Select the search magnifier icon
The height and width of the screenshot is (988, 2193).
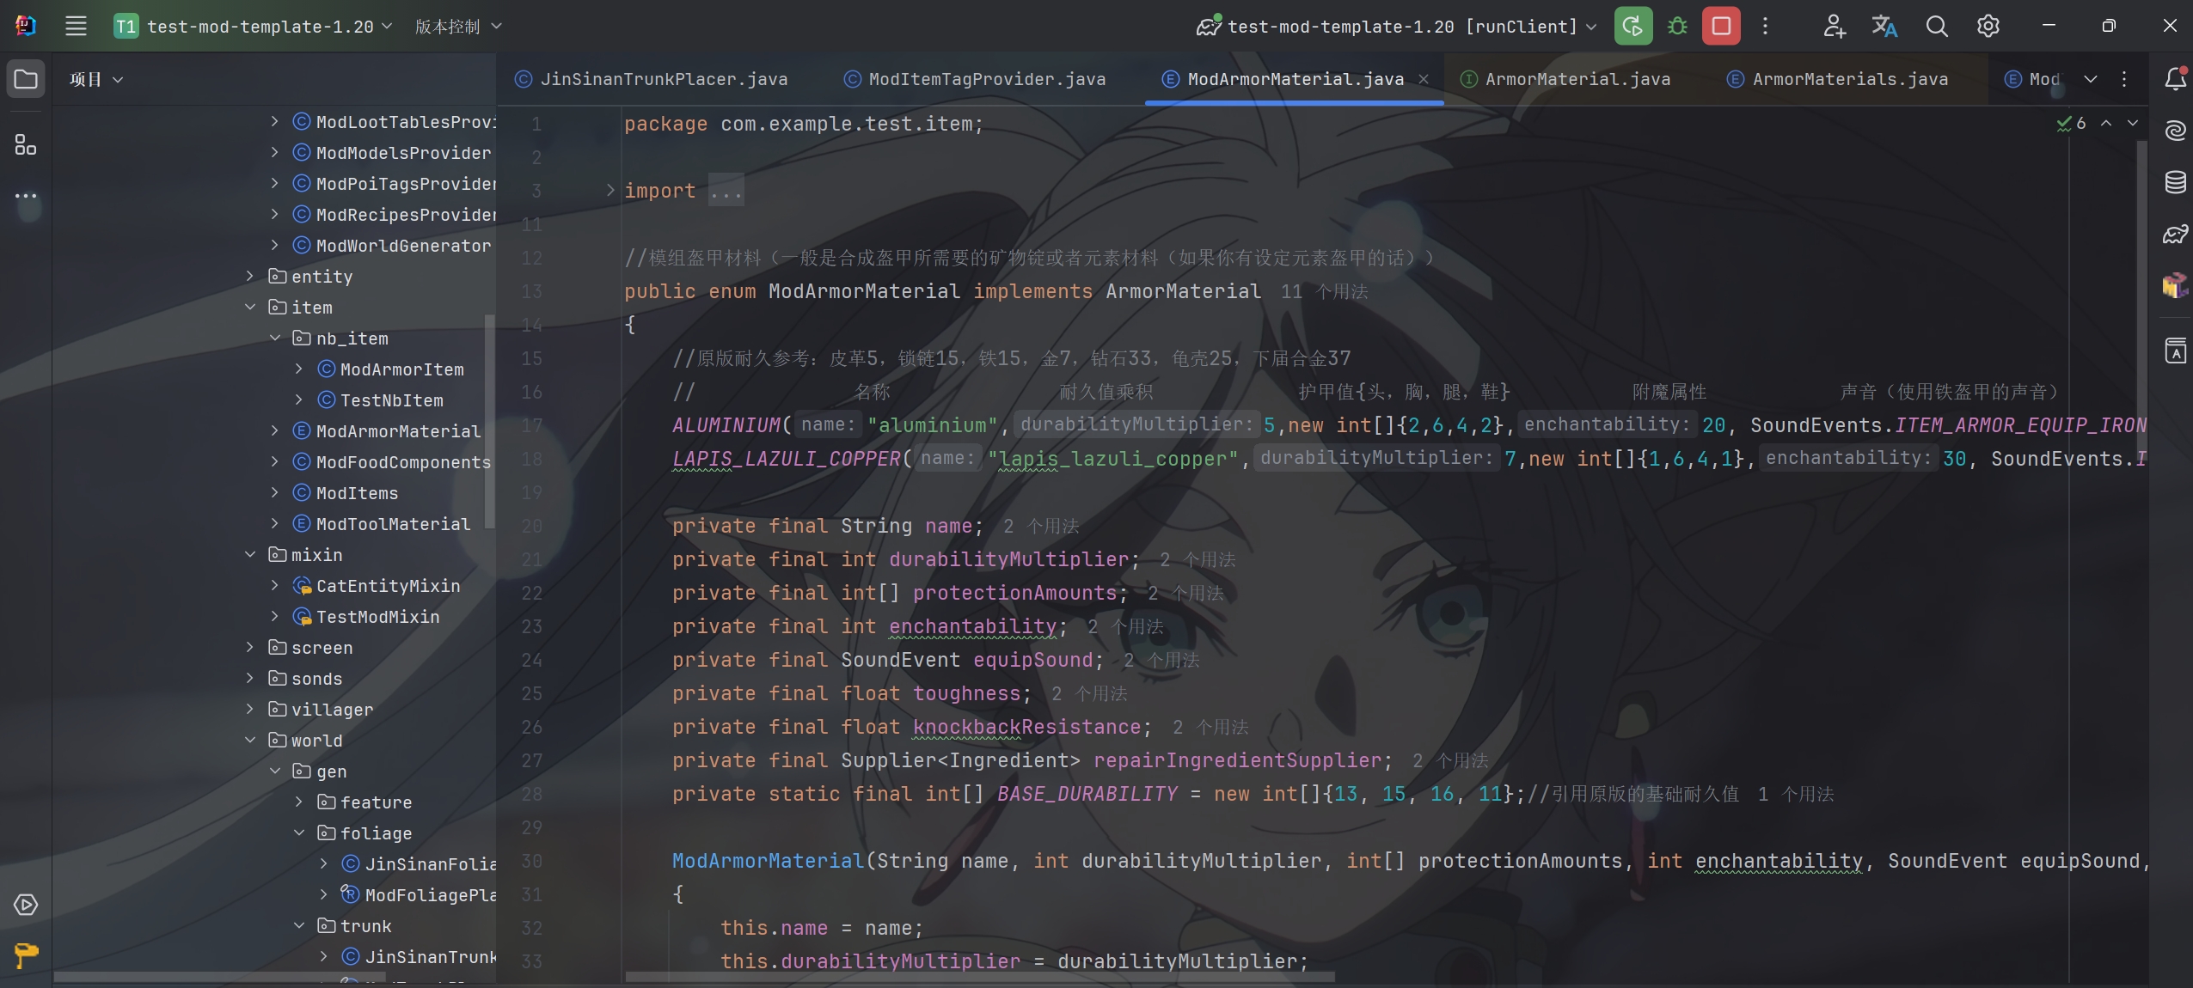1936,25
